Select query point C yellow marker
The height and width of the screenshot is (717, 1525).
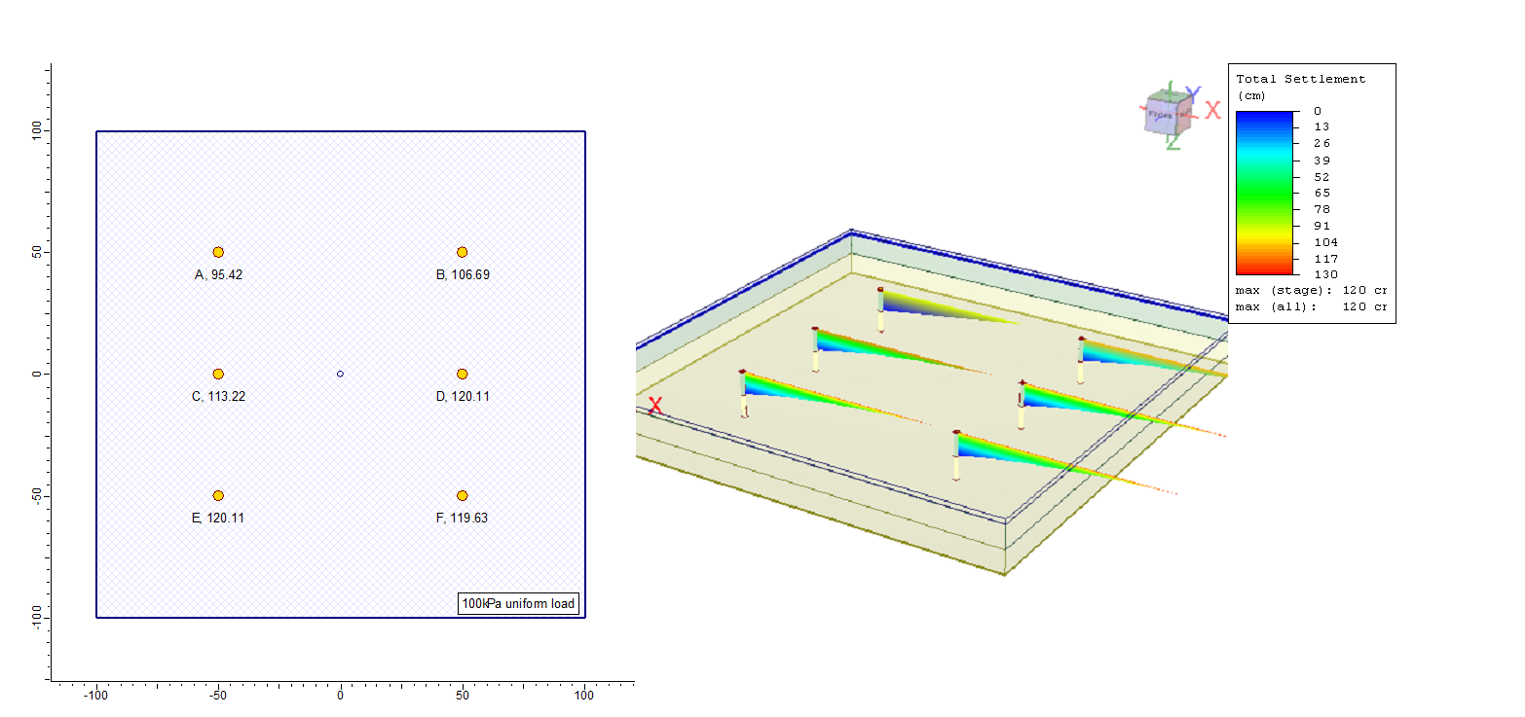coord(218,374)
